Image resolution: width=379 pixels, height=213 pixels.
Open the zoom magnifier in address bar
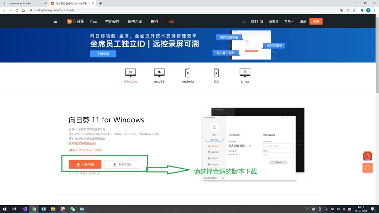pyautogui.click(x=348, y=10)
